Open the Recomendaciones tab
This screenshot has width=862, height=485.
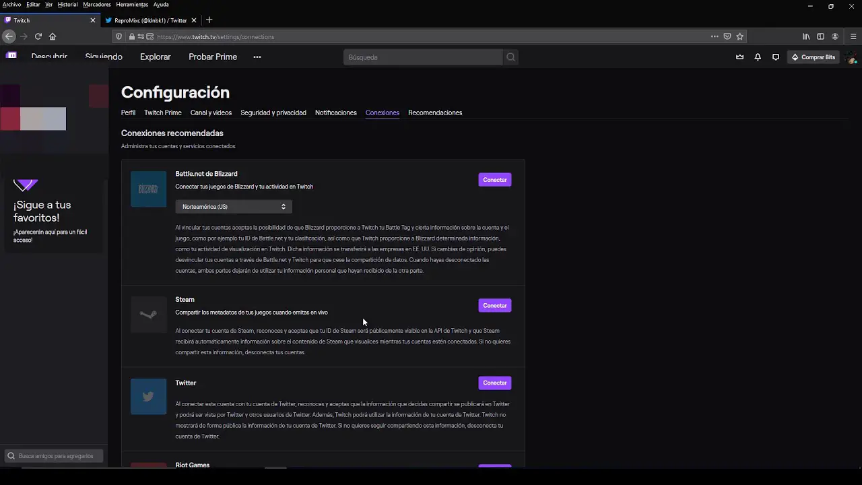tap(435, 112)
